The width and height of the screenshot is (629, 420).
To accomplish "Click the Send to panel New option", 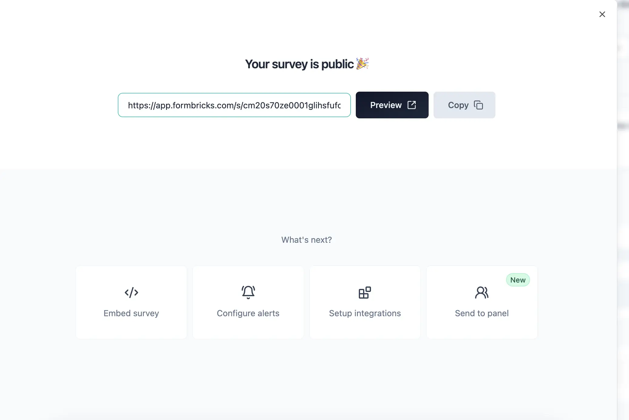I will pos(482,302).
